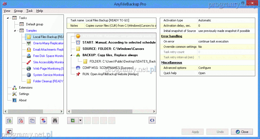This screenshot has width=260, height=139.
Task: Click Configure next to Advanced options
Action: pos(205,68)
